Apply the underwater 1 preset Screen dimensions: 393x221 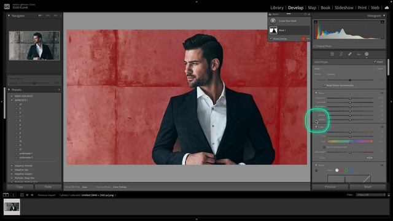[26, 153]
